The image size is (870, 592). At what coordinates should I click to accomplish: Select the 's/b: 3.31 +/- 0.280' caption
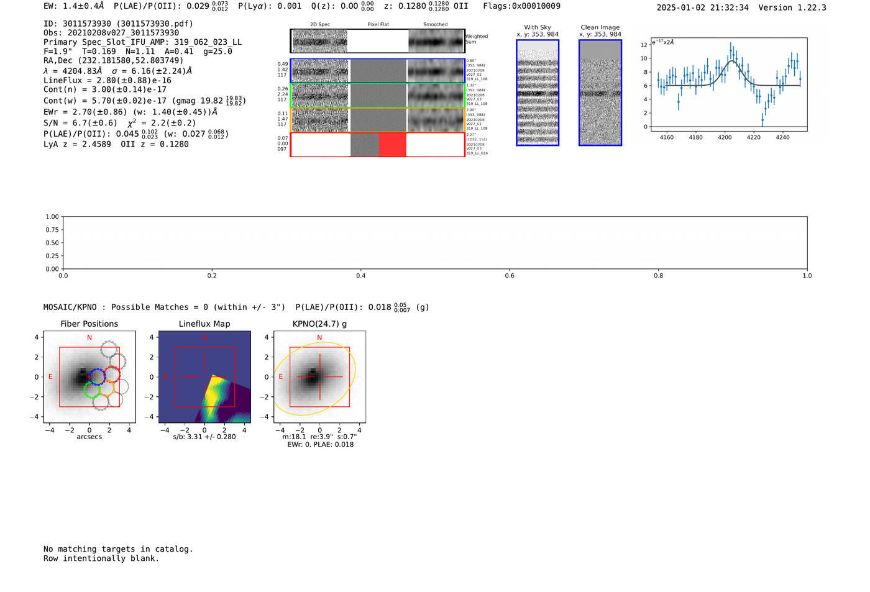click(204, 437)
